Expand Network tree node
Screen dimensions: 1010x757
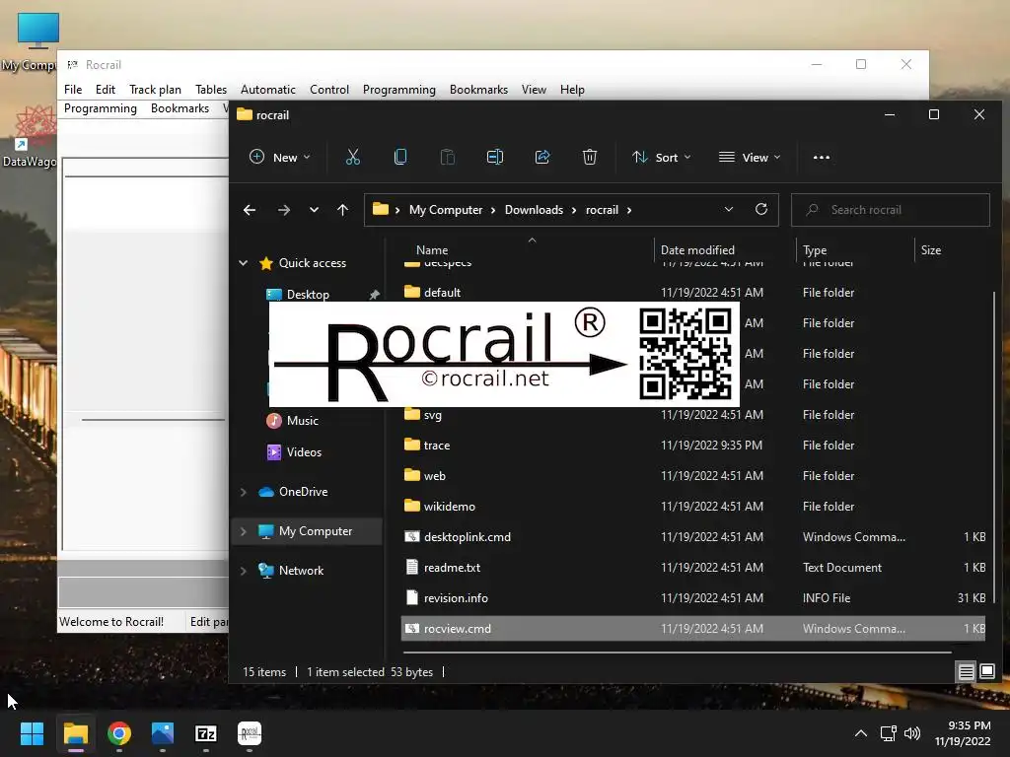(x=244, y=571)
